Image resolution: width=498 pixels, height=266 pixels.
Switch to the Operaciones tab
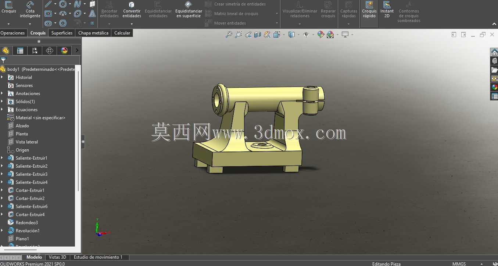[x=13, y=33]
